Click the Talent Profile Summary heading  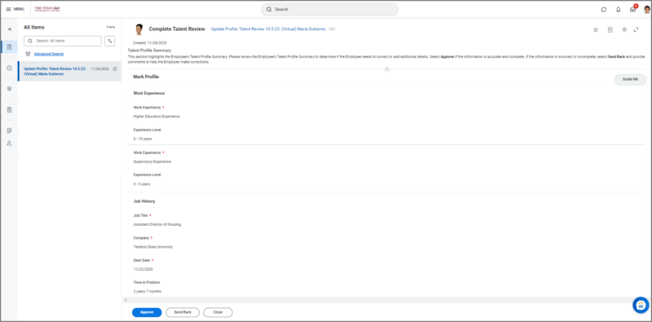coord(149,51)
